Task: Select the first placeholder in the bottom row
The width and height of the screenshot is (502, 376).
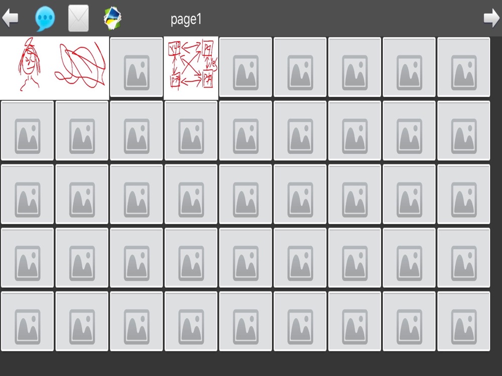Action: 28,321
